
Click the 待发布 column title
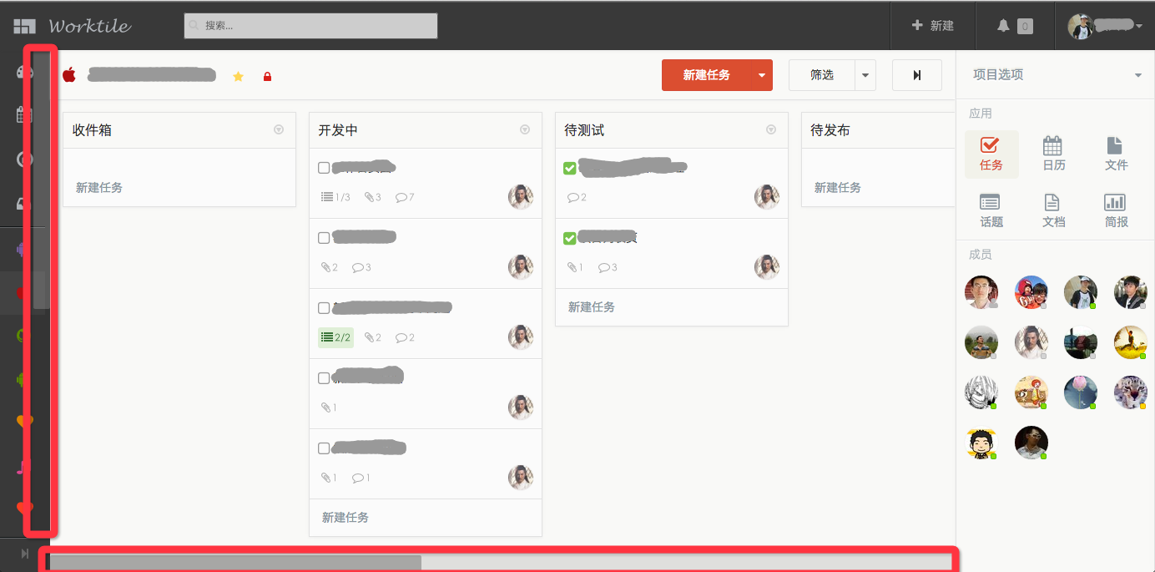tap(830, 130)
